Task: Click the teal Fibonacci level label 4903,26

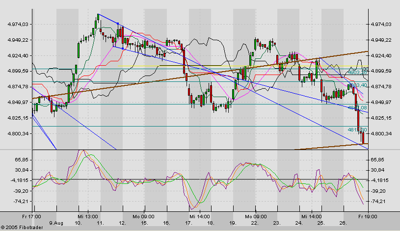Action: pyautogui.click(x=357, y=73)
